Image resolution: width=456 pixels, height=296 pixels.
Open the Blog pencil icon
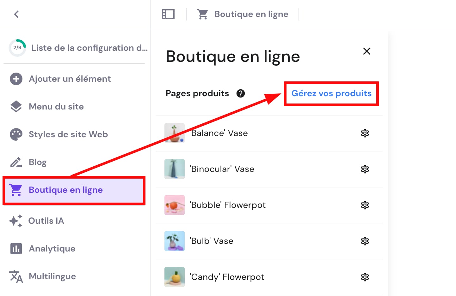(16, 162)
